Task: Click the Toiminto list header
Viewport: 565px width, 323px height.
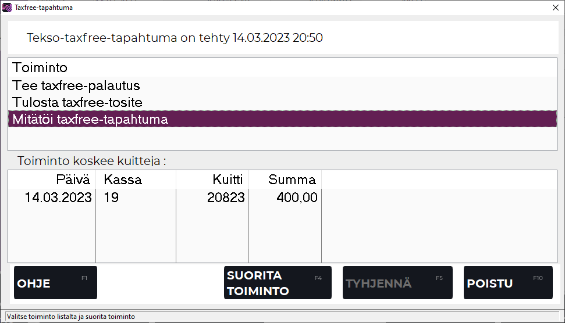Action: [40, 67]
